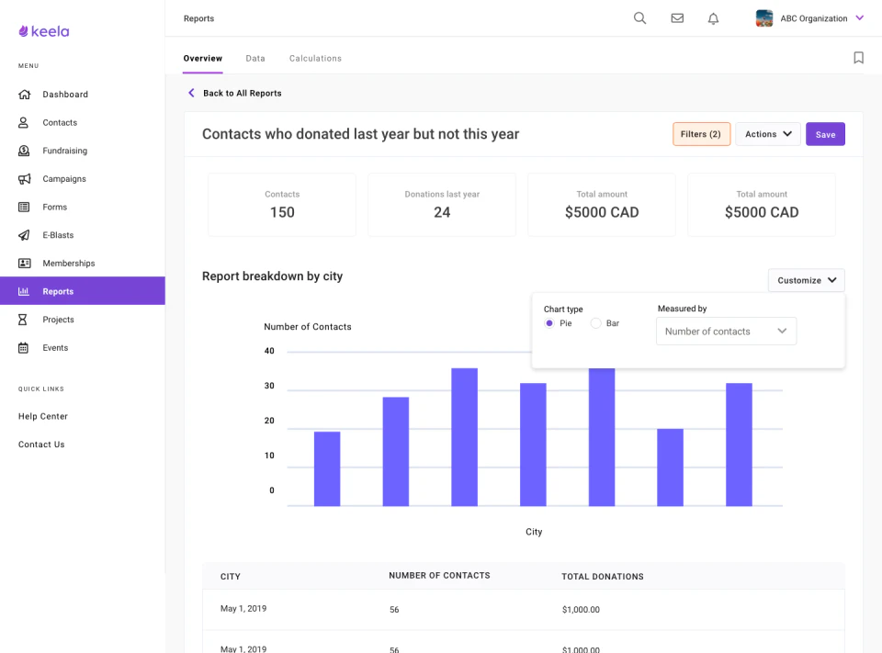Click the Events calendar icon
882x653 pixels.
24,348
